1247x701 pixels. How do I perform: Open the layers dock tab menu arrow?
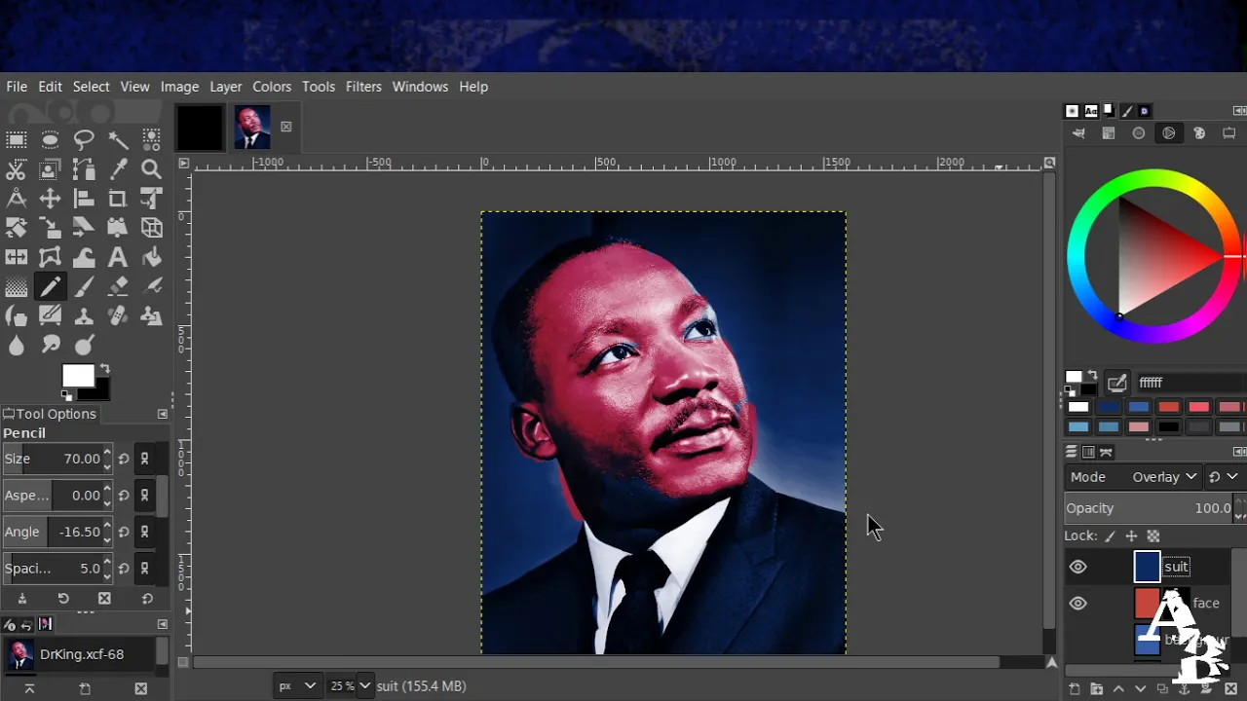click(x=1239, y=452)
